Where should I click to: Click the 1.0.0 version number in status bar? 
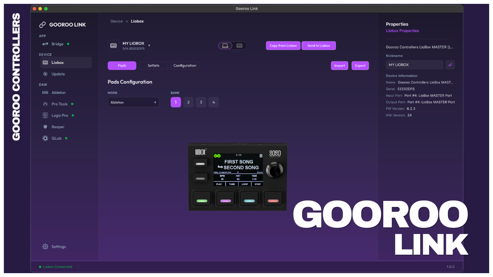click(450, 267)
